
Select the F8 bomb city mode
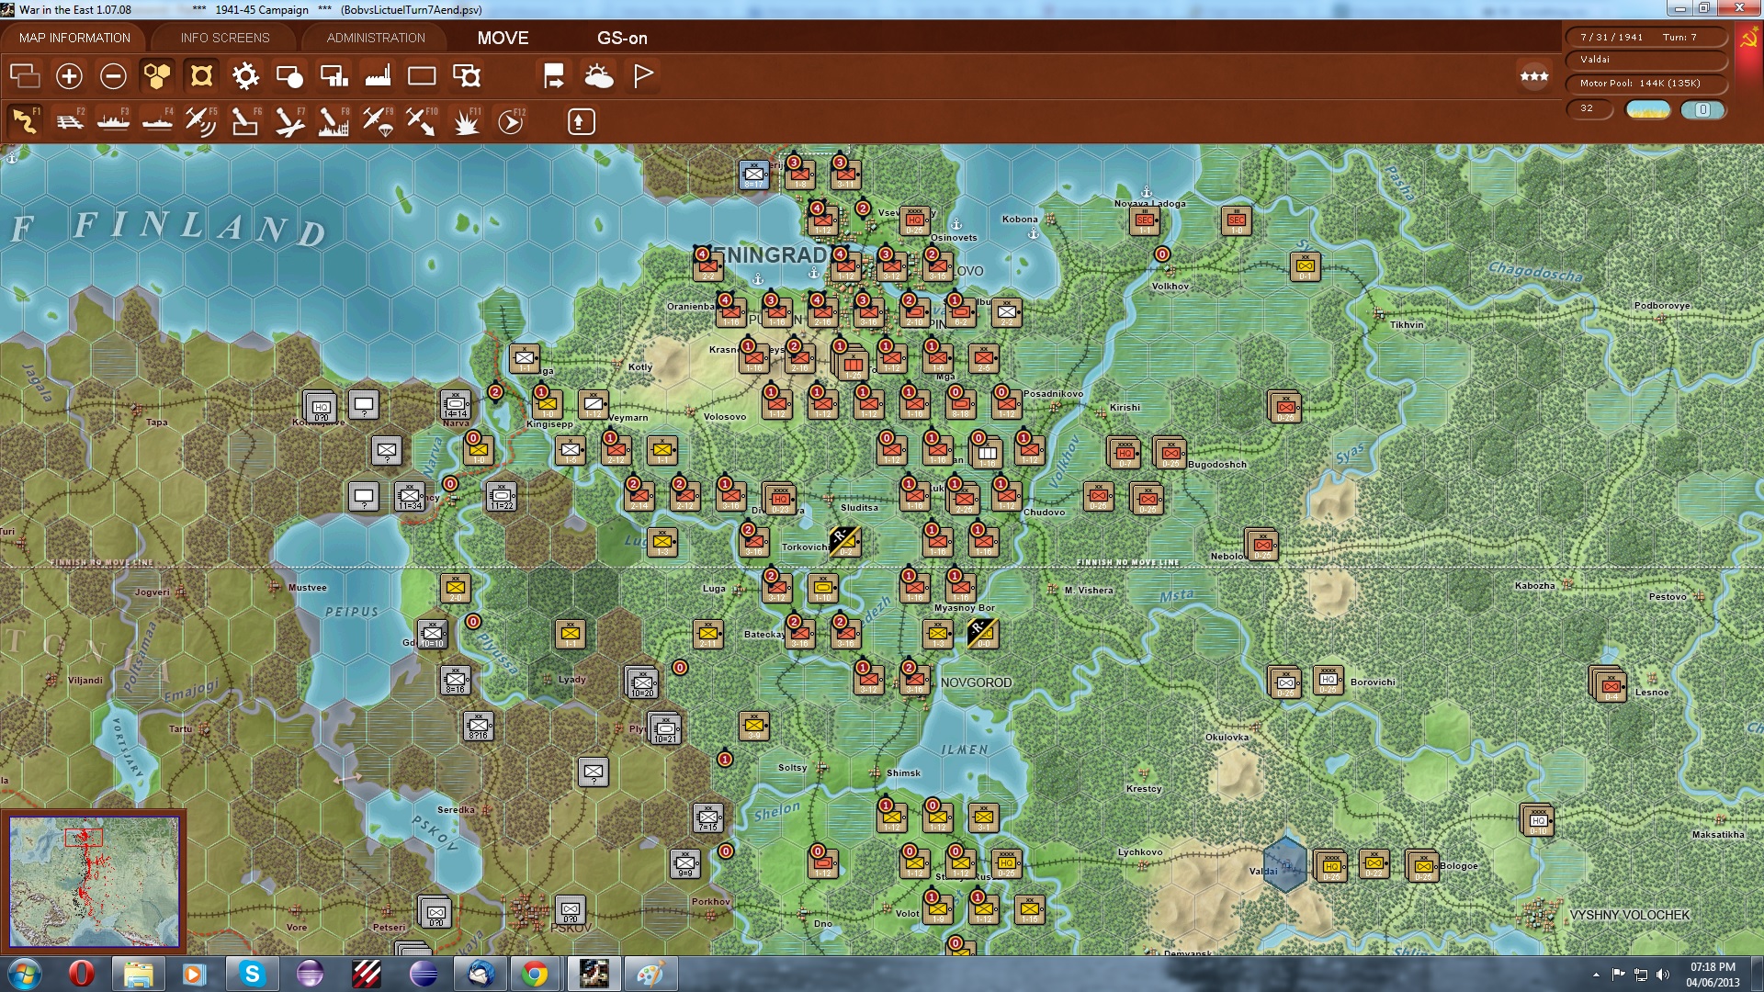click(334, 121)
